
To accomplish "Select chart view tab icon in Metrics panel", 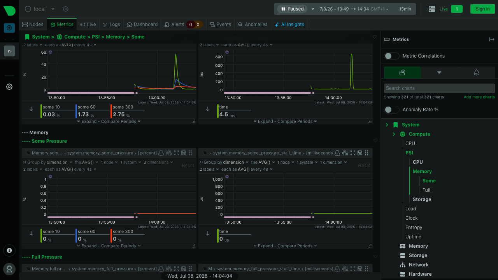I will (x=402, y=72).
